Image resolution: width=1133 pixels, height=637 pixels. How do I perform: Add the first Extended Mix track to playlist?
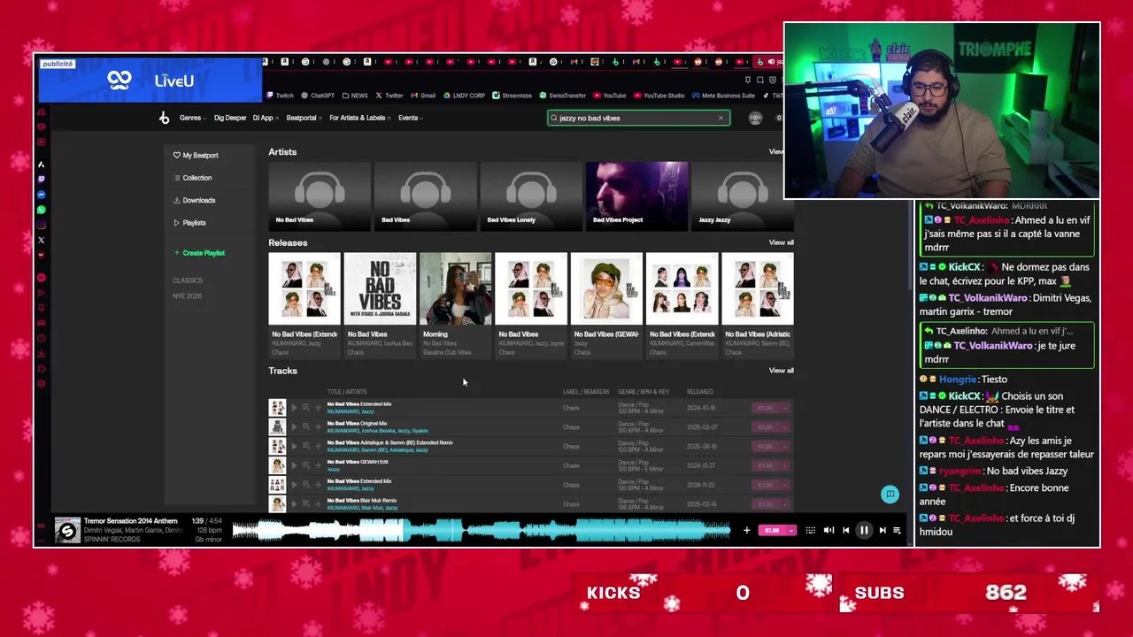[x=318, y=408]
